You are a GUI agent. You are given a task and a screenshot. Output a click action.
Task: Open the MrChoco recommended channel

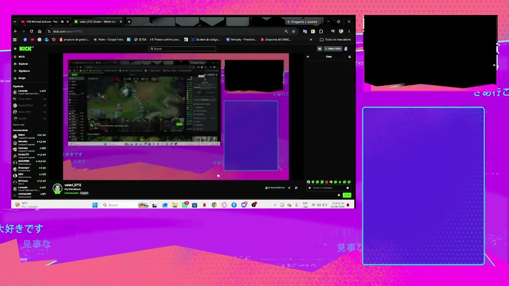(29, 182)
